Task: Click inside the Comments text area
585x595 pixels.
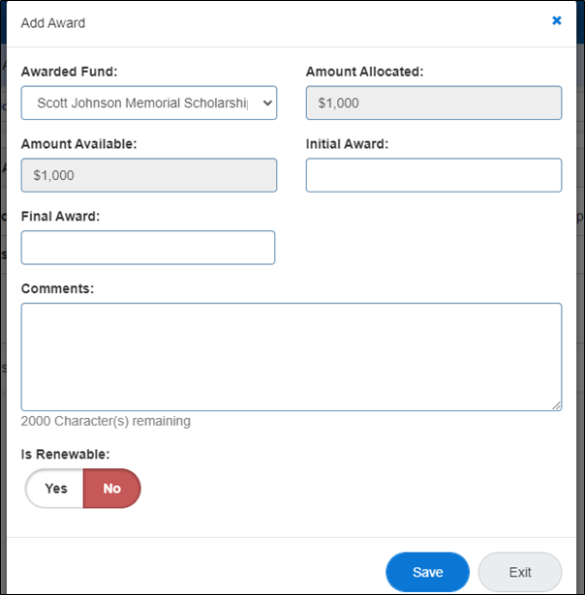Action: (x=291, y=356)
